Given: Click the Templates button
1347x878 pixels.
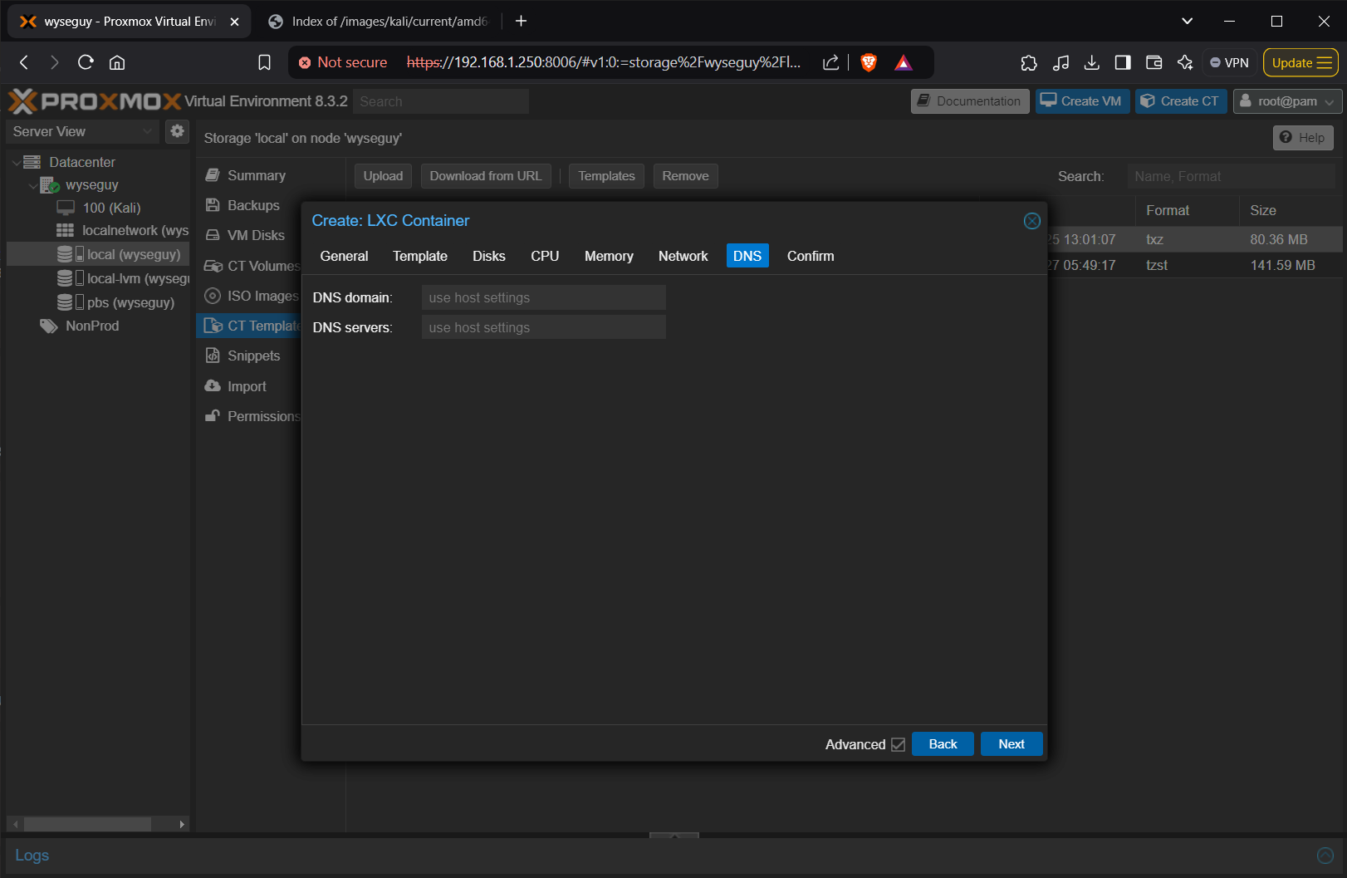Looking at the screenshot, I should (606, 176).
